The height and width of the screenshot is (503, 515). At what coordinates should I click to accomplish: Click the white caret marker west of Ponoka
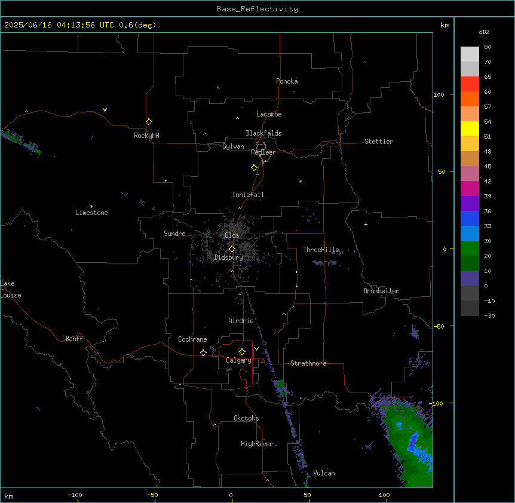tap(219, 88)
